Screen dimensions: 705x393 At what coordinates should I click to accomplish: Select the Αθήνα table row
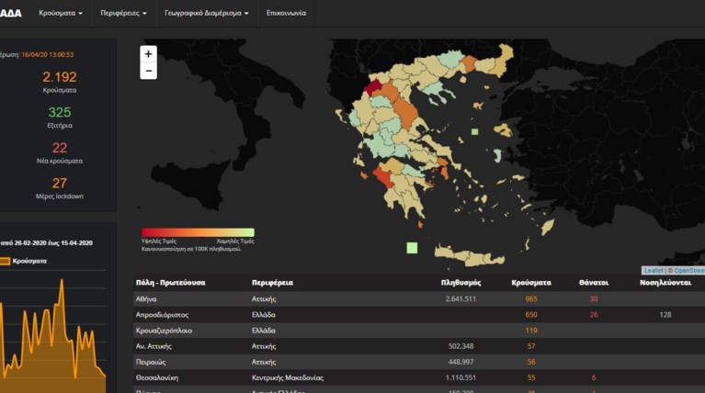pyautogui.click(x=419, y=298)
